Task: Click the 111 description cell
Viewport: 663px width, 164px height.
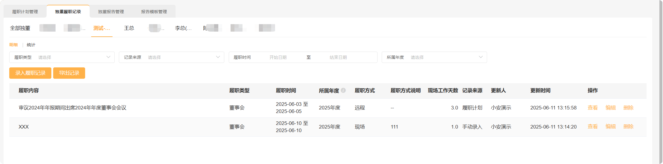Action: (394, 127)
